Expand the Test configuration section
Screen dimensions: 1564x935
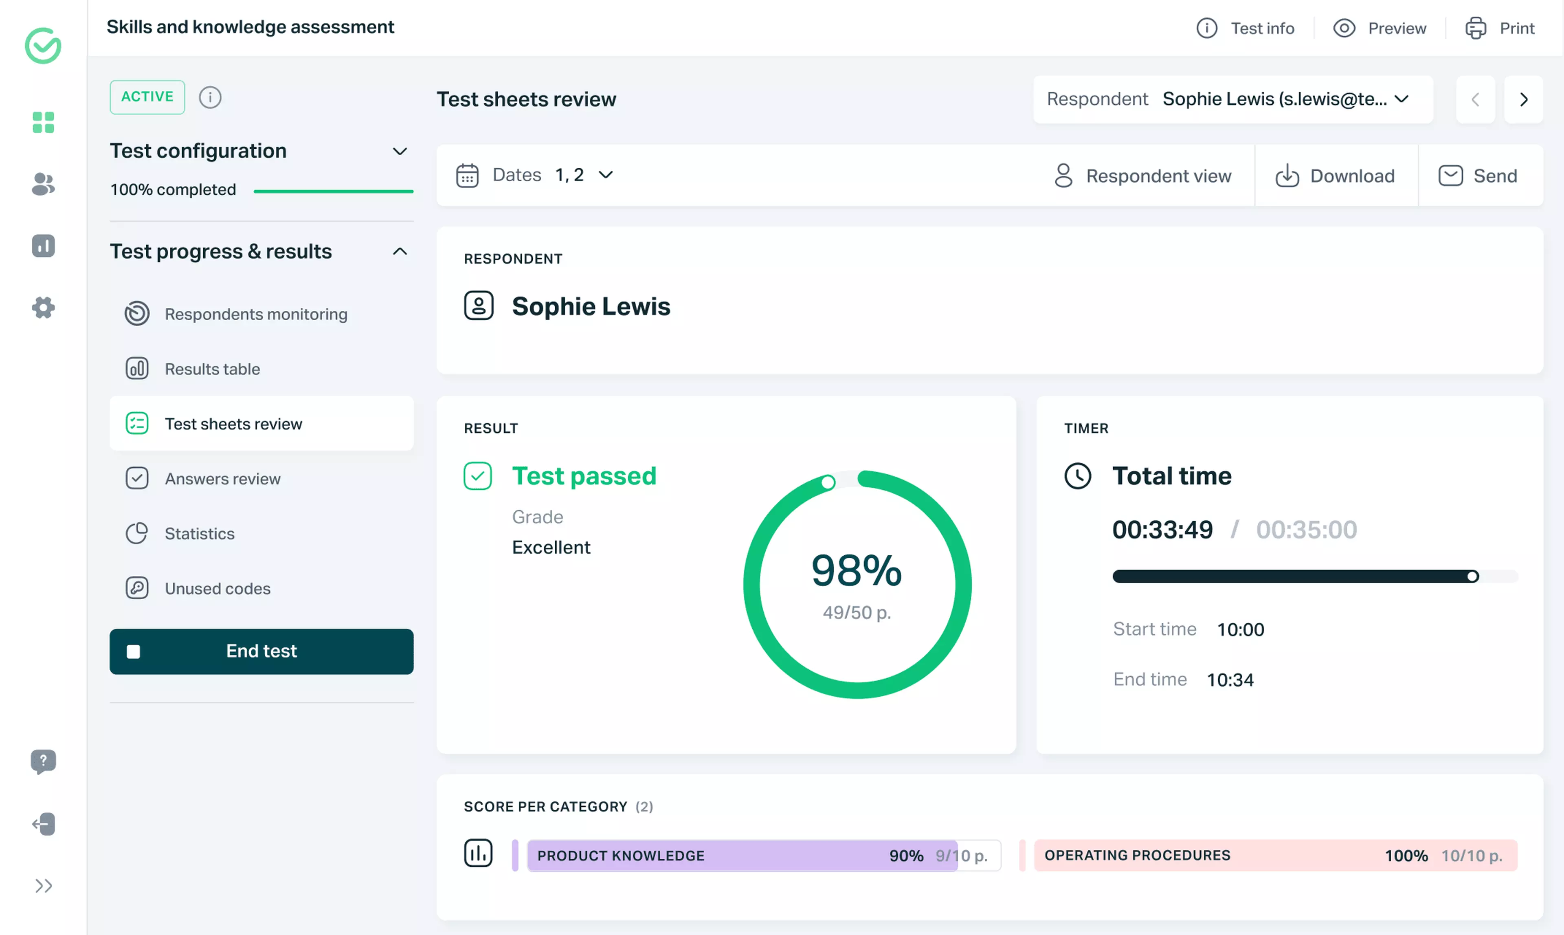click(400, 151)
